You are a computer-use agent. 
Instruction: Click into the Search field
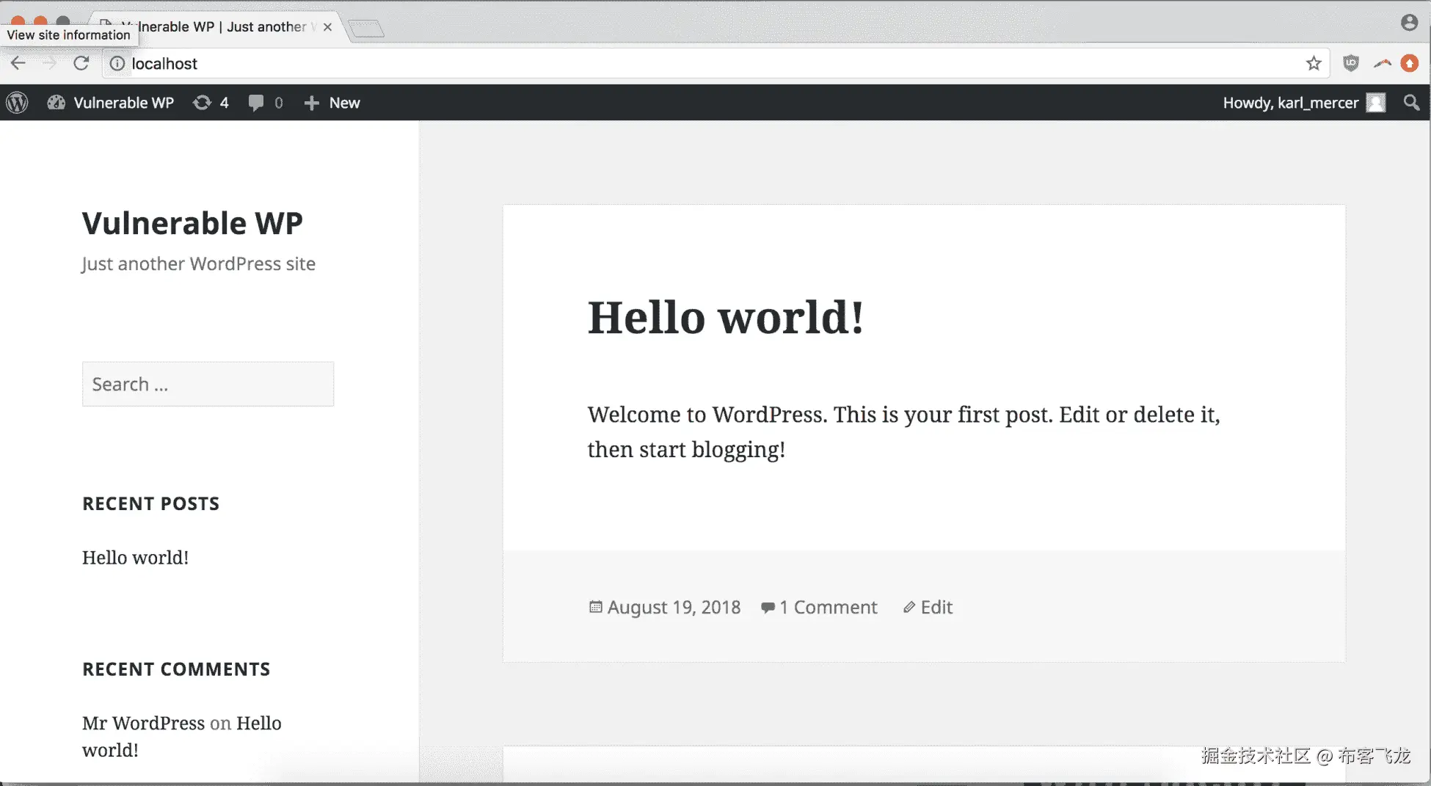pyautogui.click(x=208, y=384)
